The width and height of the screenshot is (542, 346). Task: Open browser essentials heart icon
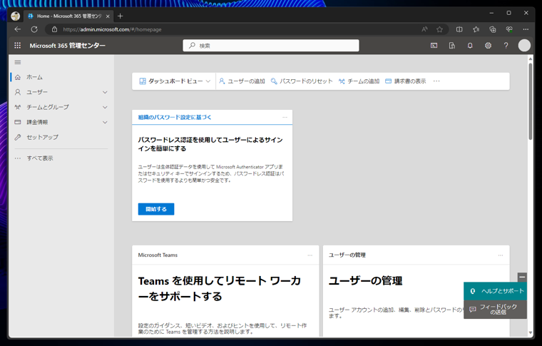pyautogui.click(x=509, y=29)
